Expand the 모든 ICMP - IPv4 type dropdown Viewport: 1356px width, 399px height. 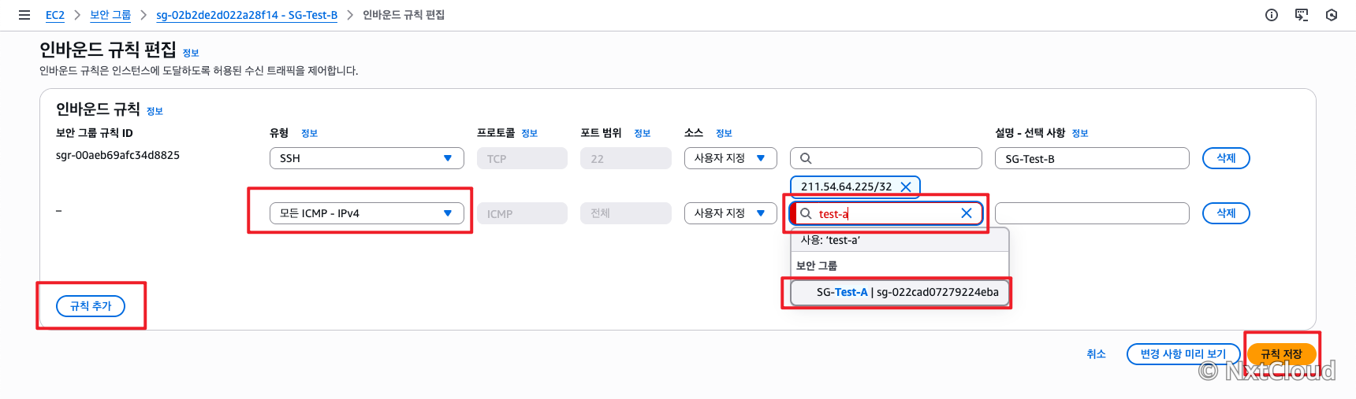pyautogui.click(x=367, y=213)
